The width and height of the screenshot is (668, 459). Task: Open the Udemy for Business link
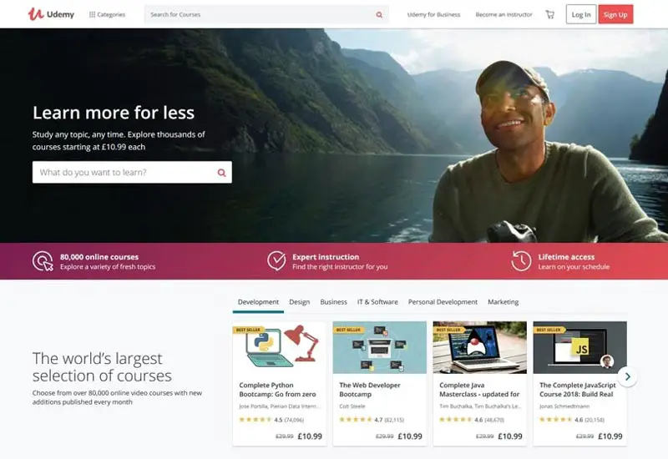[x=433, y=14]
